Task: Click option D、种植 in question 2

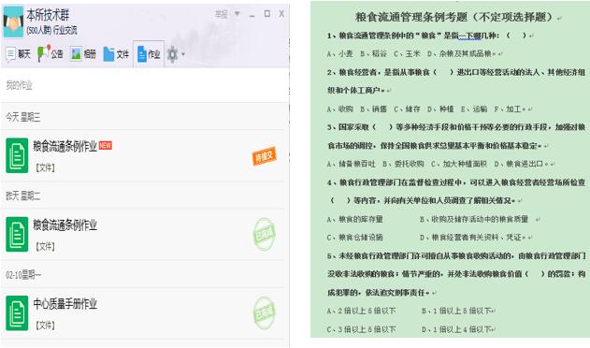Action: coord(440,109)
